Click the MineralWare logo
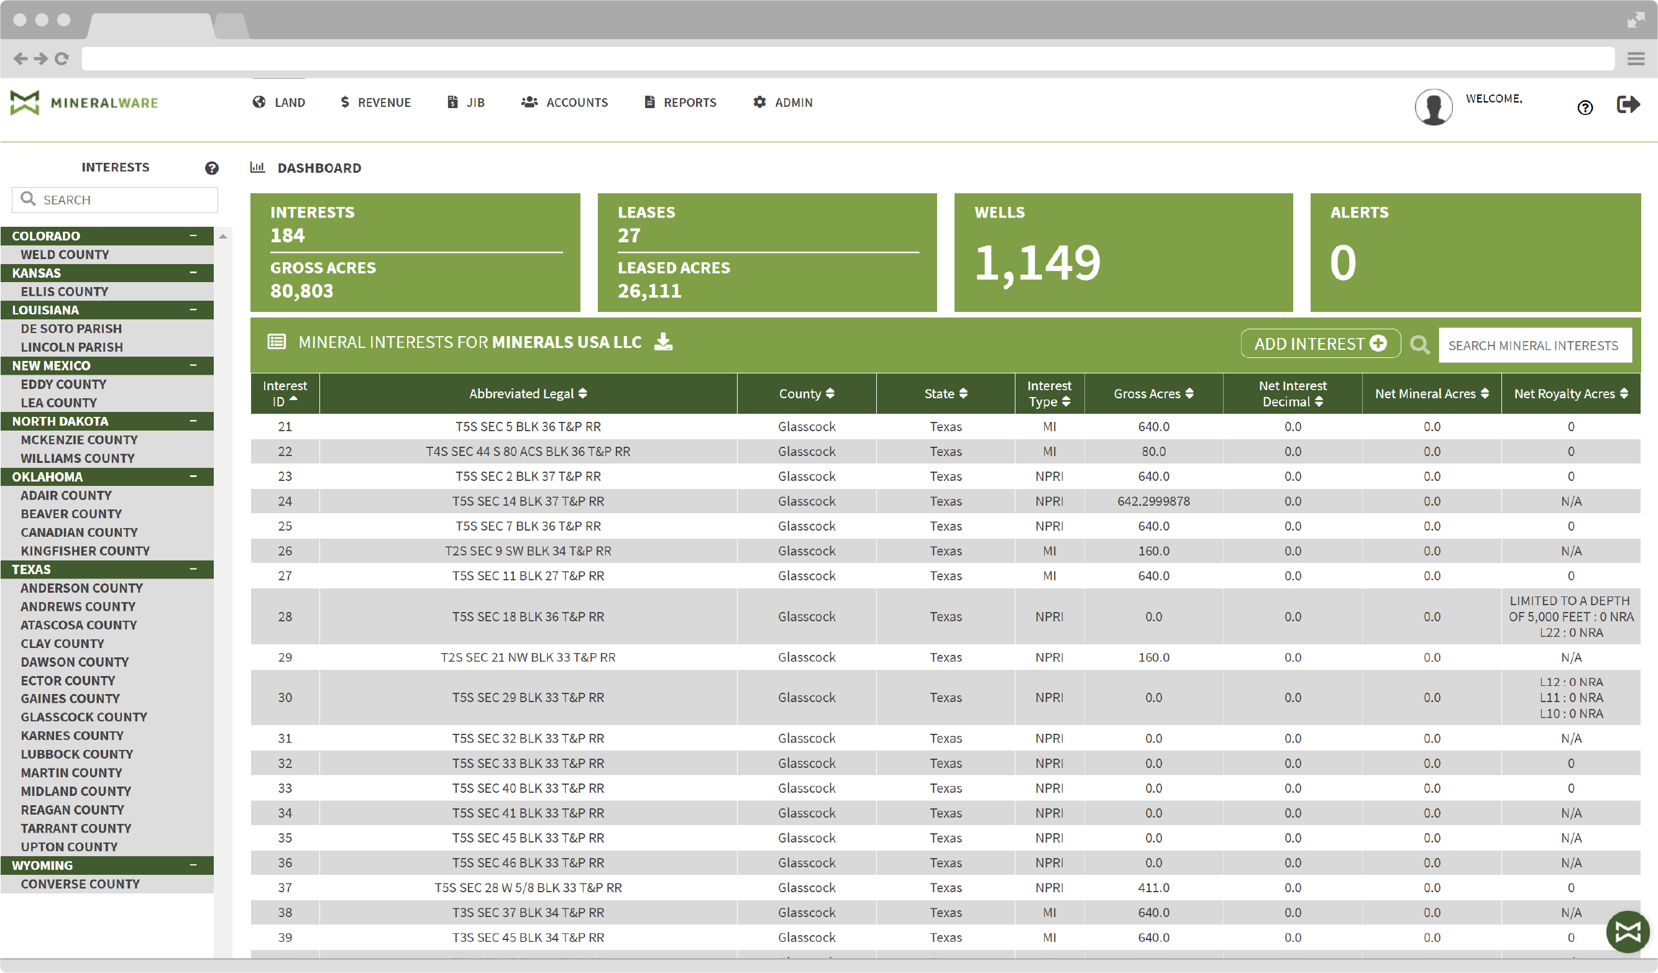The width and height of the screenshot is (1658, 973). (85, 103)
